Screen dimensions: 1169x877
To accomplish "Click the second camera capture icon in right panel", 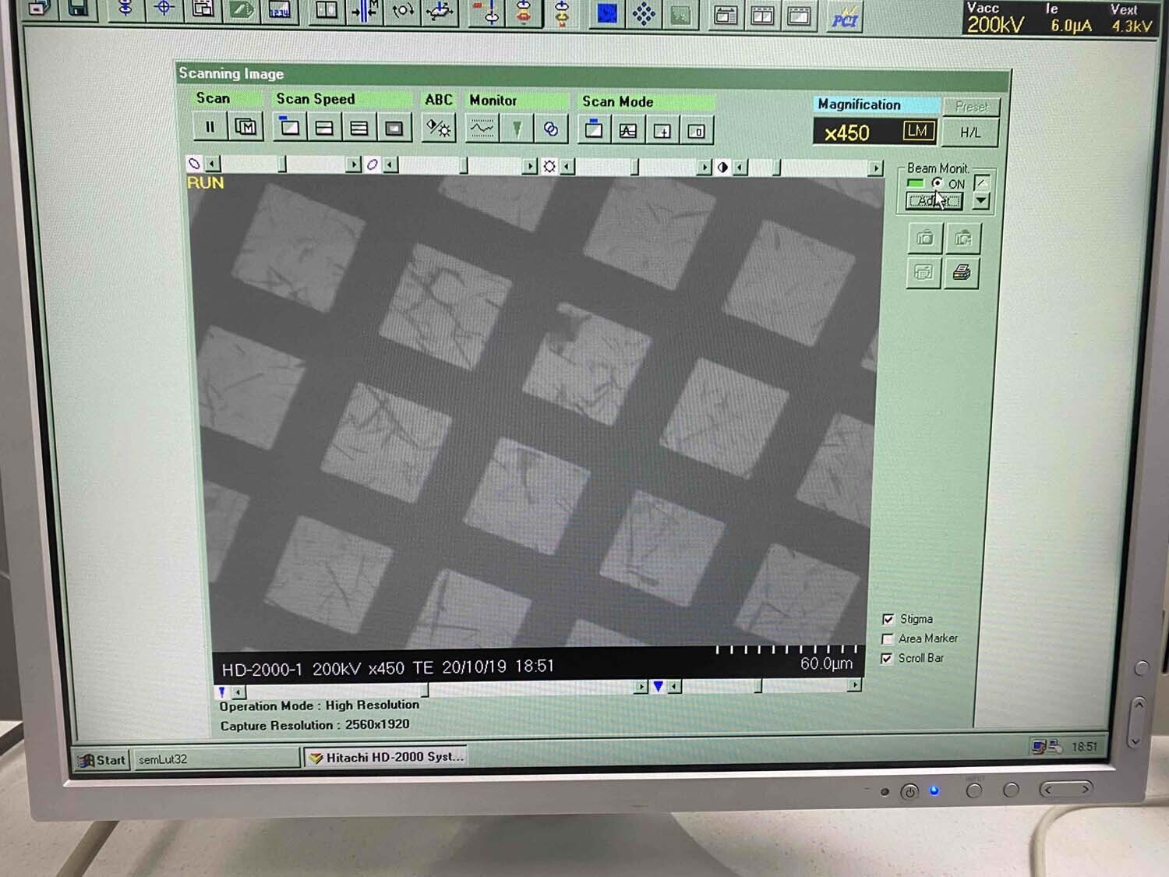I will tap(962, 239).
